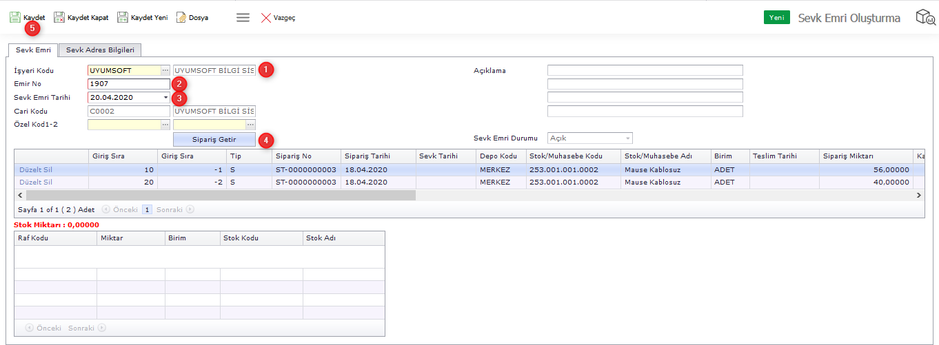Screen dimensions: 939x345
Task: Click the red Vazgeç cancel icon
Action: (265, 17)
